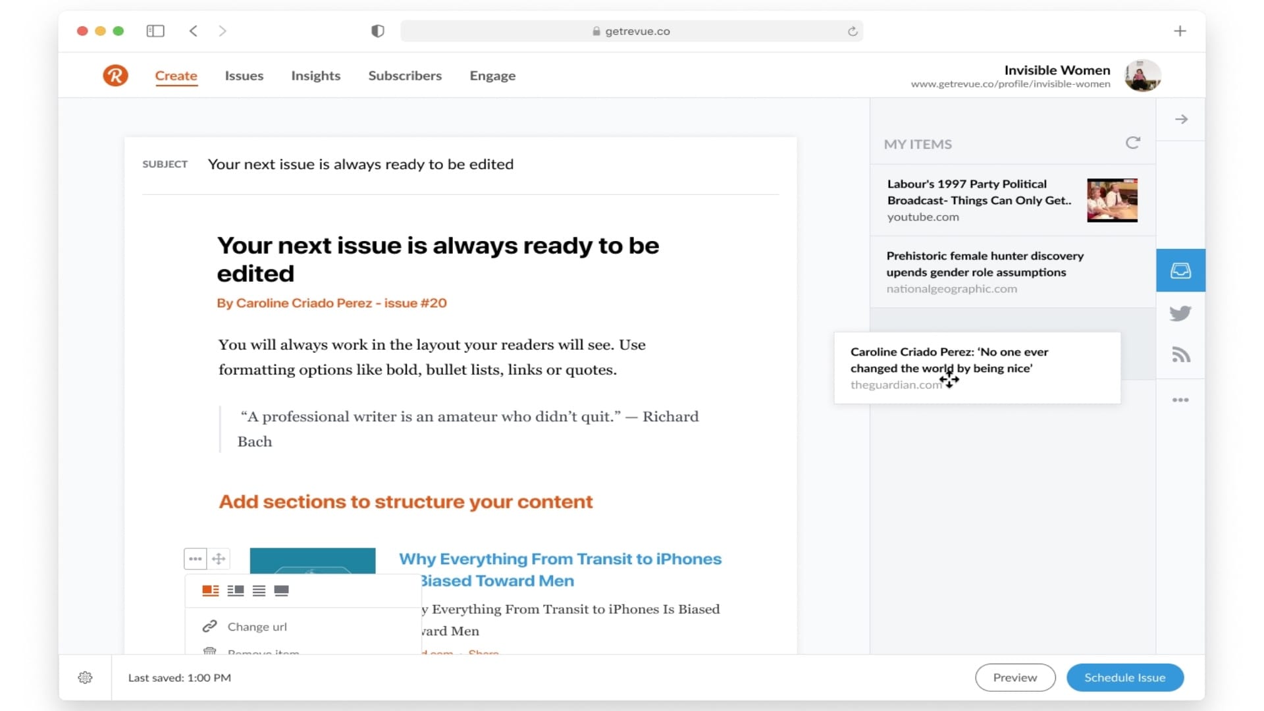Reload the page in address bar
This screenshot has width=1264, height=711.
click(x=853, y=31)
